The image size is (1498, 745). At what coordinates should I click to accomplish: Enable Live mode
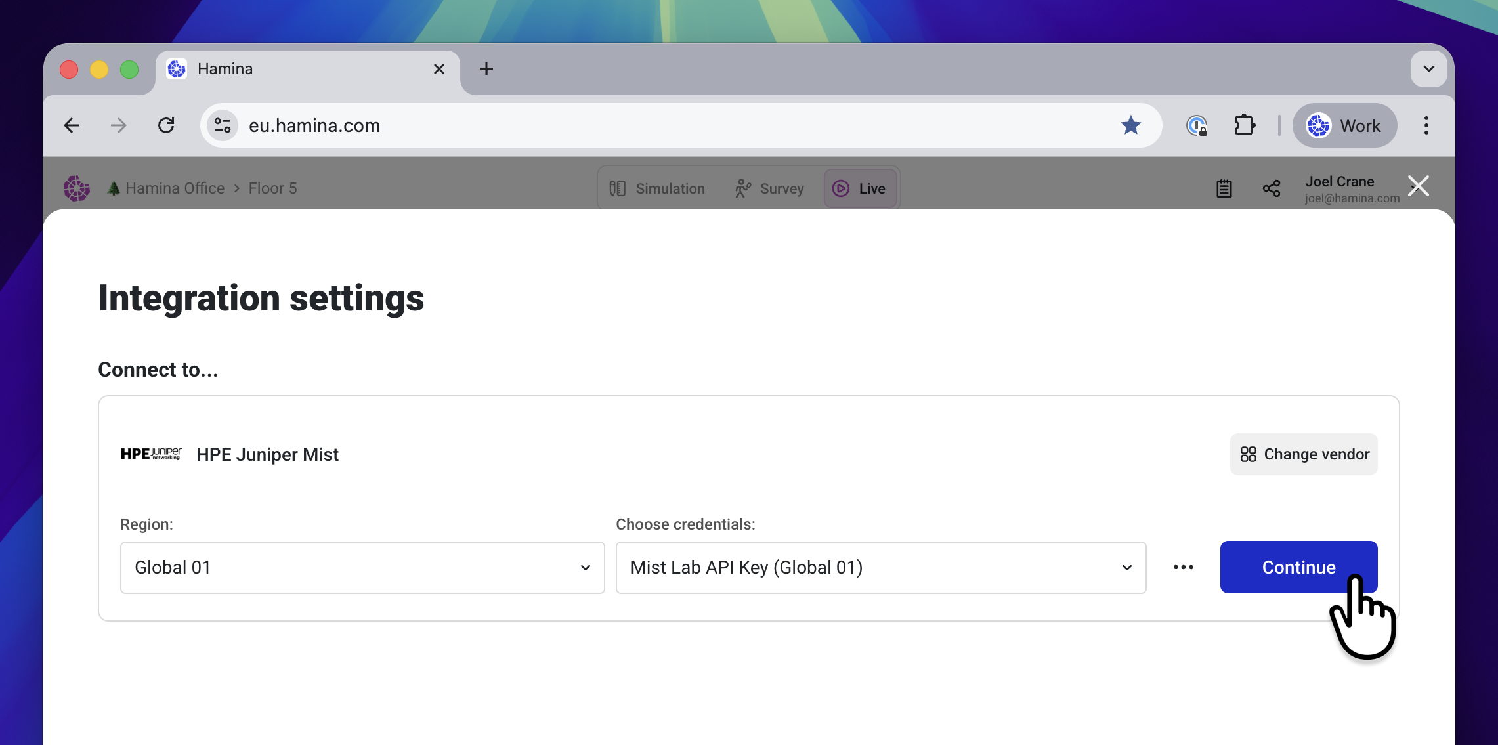coord(861,188)
